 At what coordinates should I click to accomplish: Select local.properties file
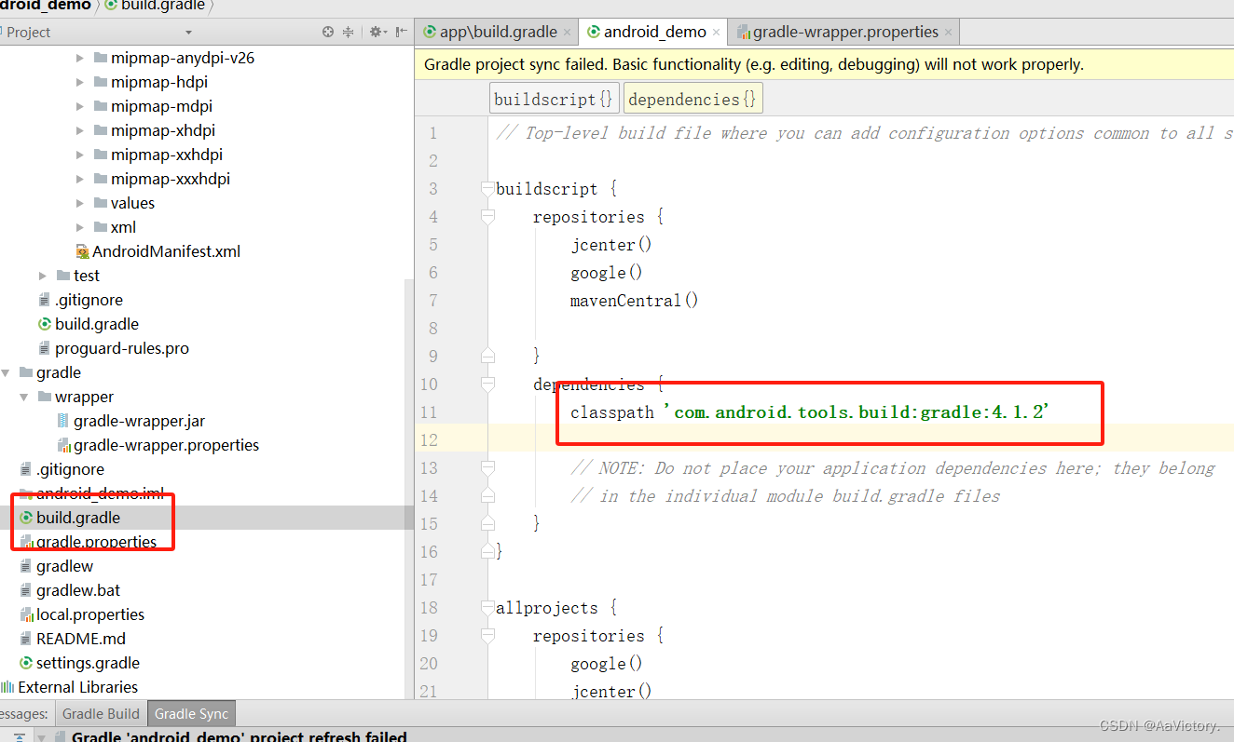point(90,614)
